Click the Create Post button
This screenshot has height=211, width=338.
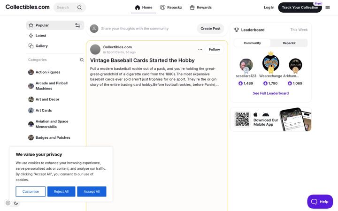(210, 29)
